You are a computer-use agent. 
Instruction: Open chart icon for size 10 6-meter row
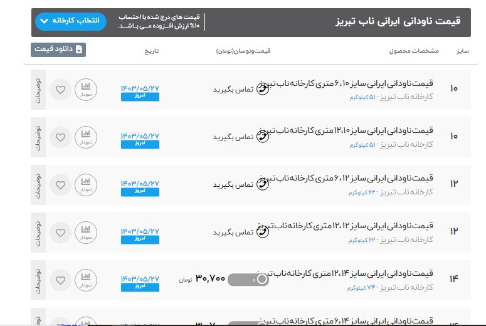tap(86, 90)
